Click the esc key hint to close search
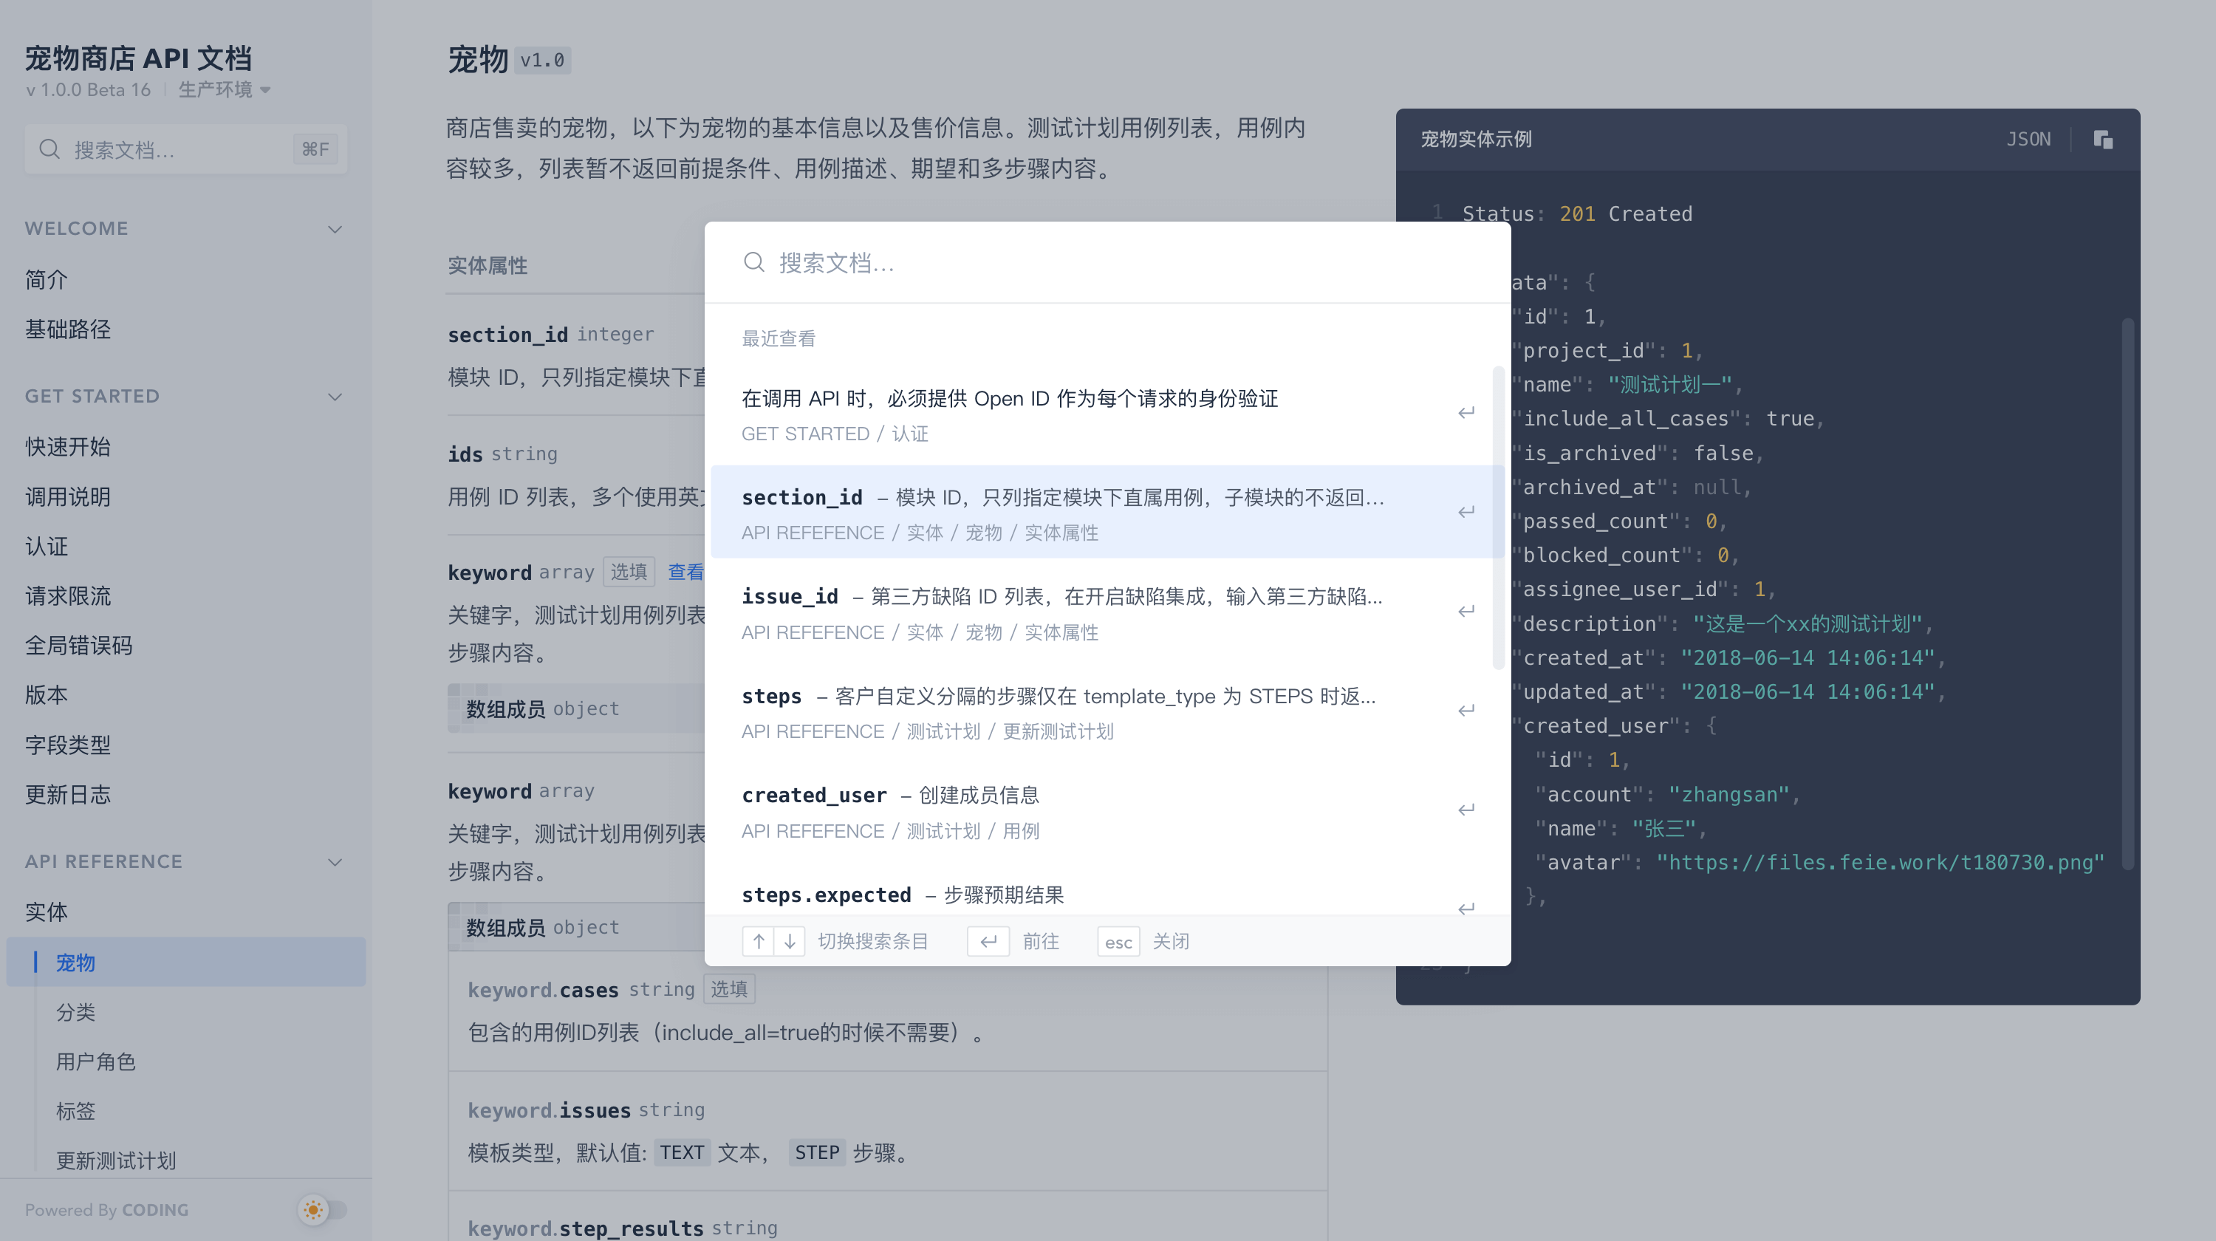The height and width of the screenshot is (1241, 2216). [x=1118, y=942]
